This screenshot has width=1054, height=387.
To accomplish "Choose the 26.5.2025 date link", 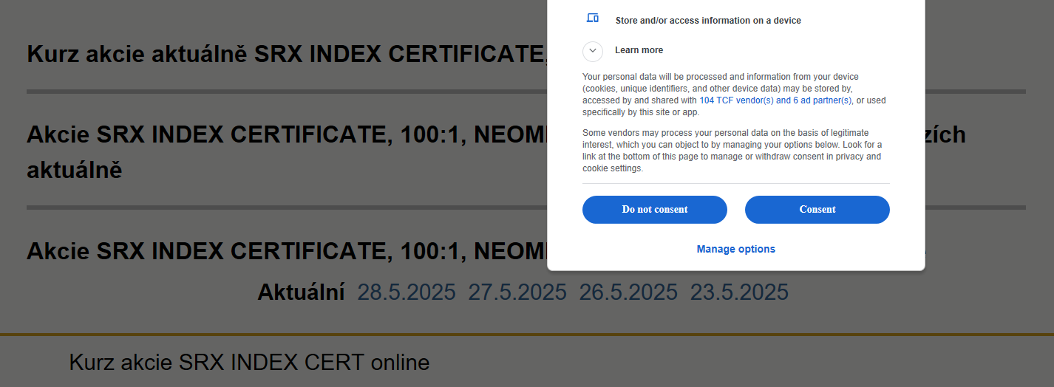I will (x=628, y=292).
